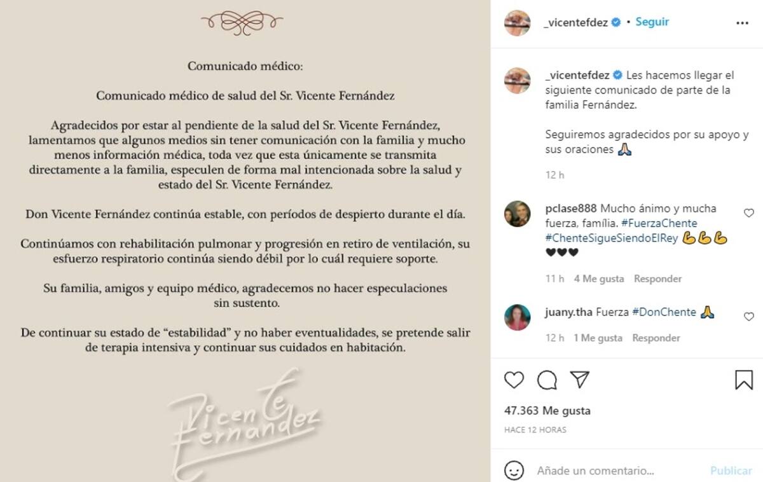Open comments with the speech bubble icon
The height and width of the screenshot is (482, 763).
tap(547, 380)
